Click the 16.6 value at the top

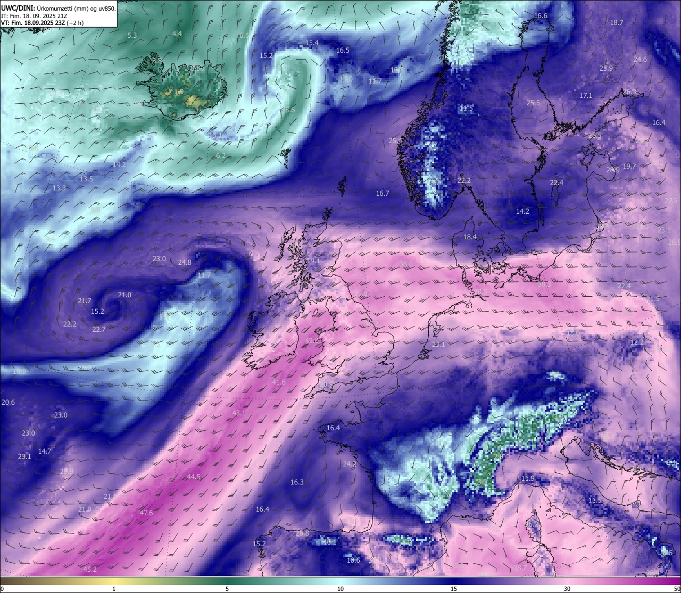(x=541, y=15)
